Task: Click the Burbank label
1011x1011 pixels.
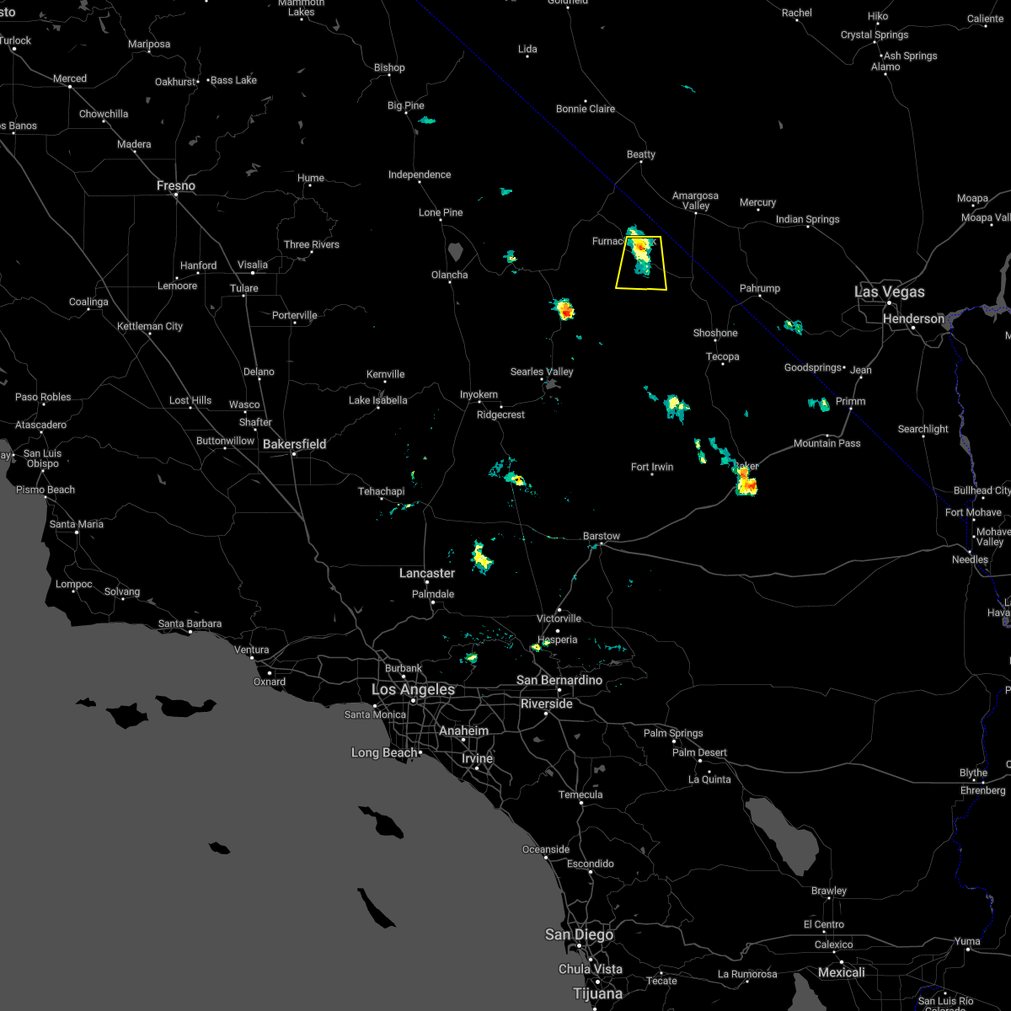Action: [404, 668]
